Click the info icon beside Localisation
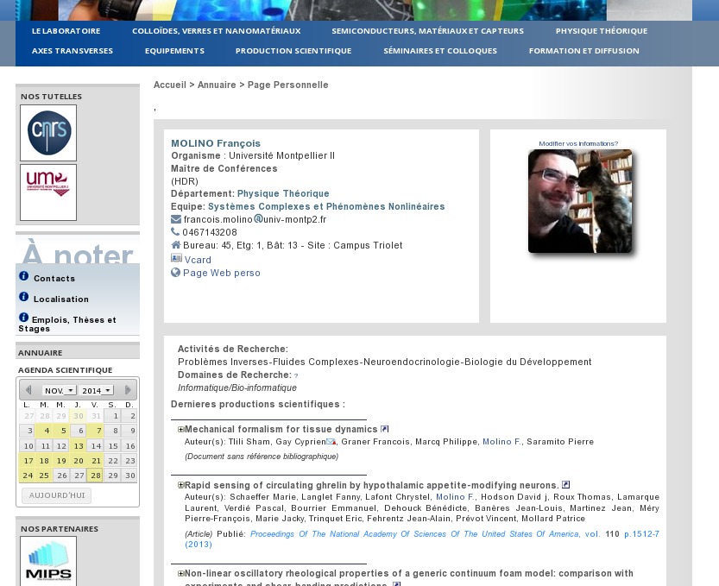This screenshot has width=719, height=586. point(24,297)
